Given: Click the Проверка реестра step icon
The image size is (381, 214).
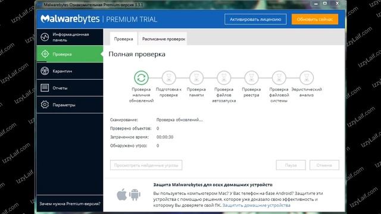Looking at the screenshot, I should pos(251,78).
